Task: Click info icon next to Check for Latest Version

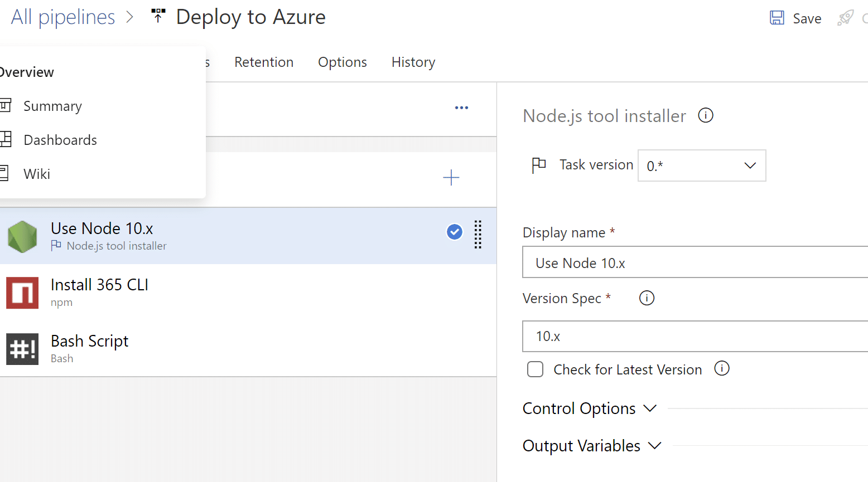Action: (722, 368)
